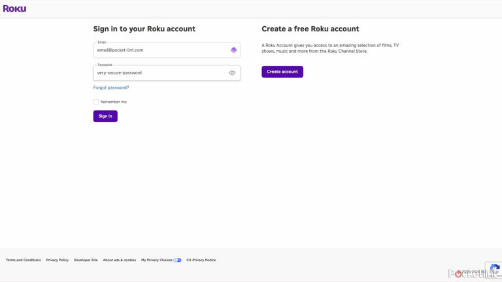
Task: Open the Privacy Policy footer link
Action: pos(58,260)
